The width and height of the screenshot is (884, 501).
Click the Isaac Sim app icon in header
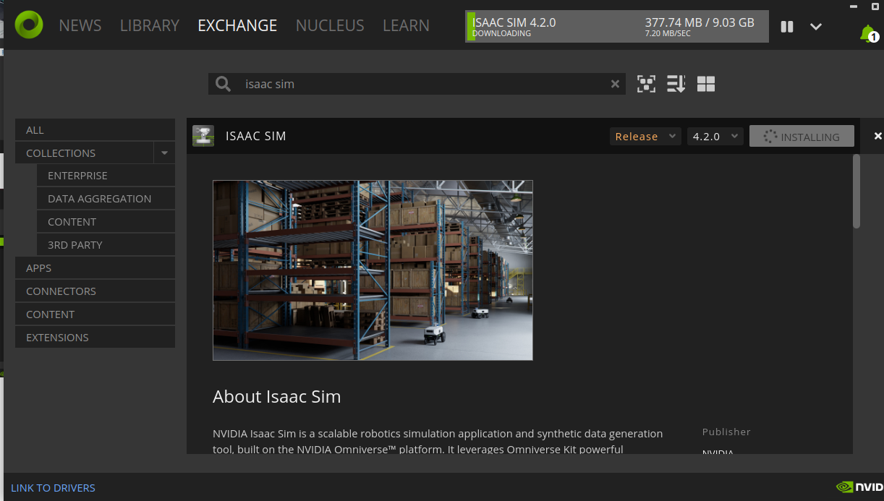[x=203, y=136]
